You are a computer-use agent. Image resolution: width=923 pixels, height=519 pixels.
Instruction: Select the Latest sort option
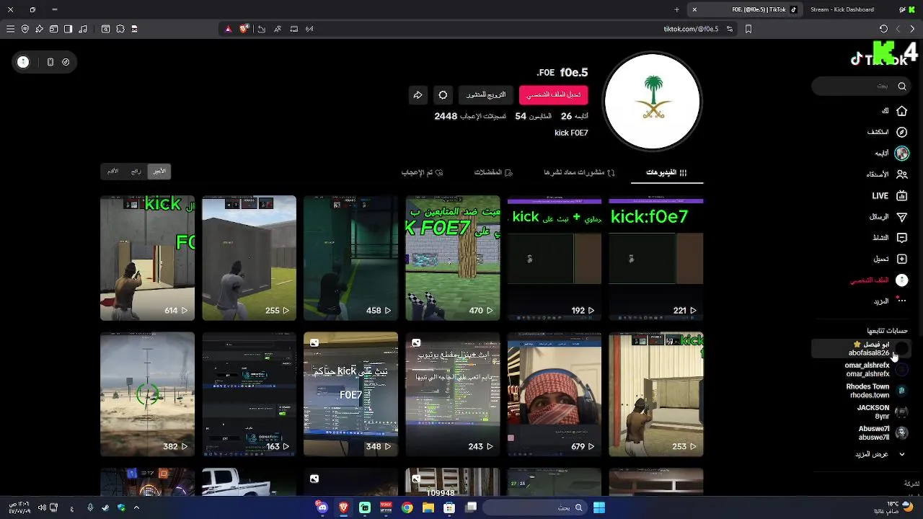pos(159,172)
